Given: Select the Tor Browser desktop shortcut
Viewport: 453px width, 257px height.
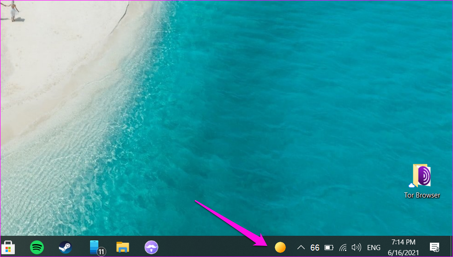Looking at the screenshot, I should pyautogui.click(x=422, y=181).
